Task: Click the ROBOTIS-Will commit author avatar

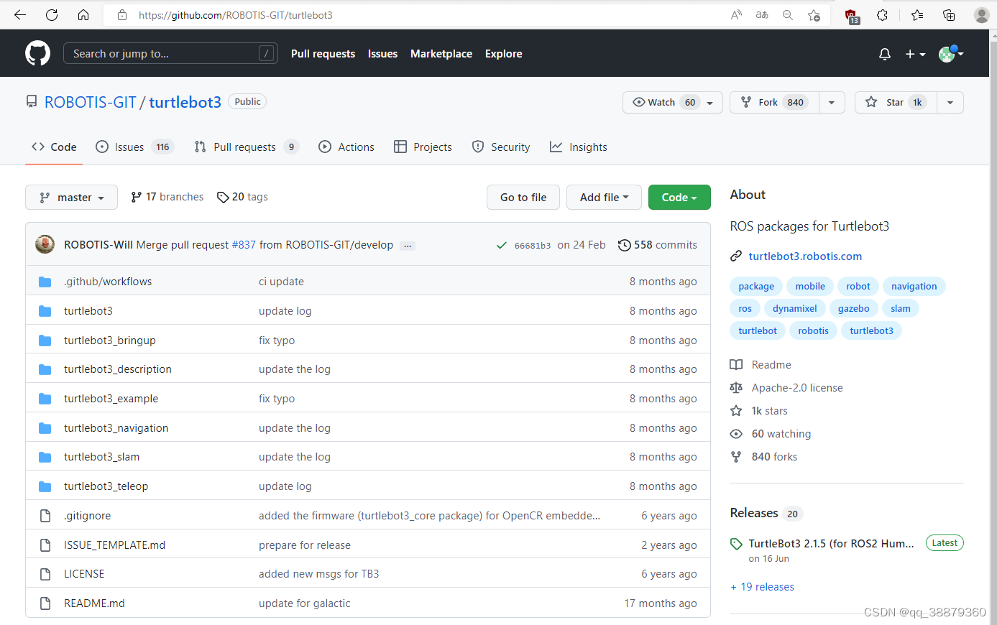Action: coord(45,244)
